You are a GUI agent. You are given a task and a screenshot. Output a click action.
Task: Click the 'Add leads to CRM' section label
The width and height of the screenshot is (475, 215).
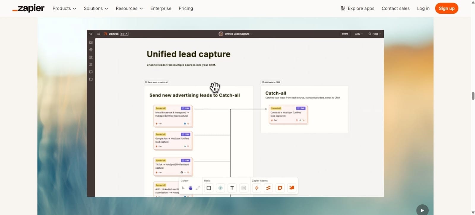(x=271, y=82)
